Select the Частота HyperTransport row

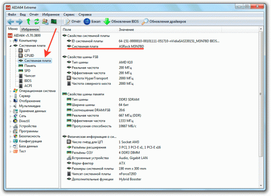(x=100, y=78)
